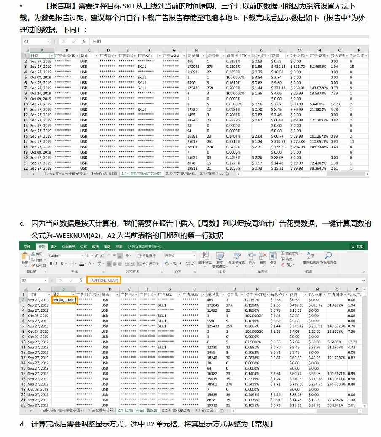Open Find and Select (查找和选择)
Screen dimensions: 381x437
tap(328, 258)
